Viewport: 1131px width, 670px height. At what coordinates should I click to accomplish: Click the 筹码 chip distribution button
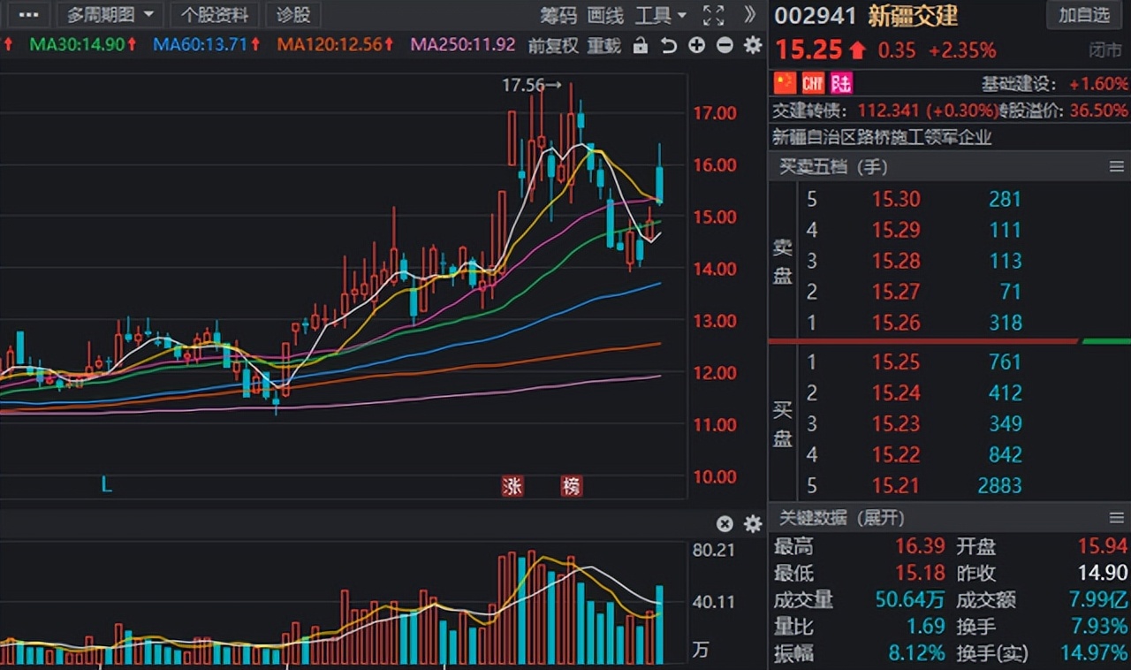(558, 15)
